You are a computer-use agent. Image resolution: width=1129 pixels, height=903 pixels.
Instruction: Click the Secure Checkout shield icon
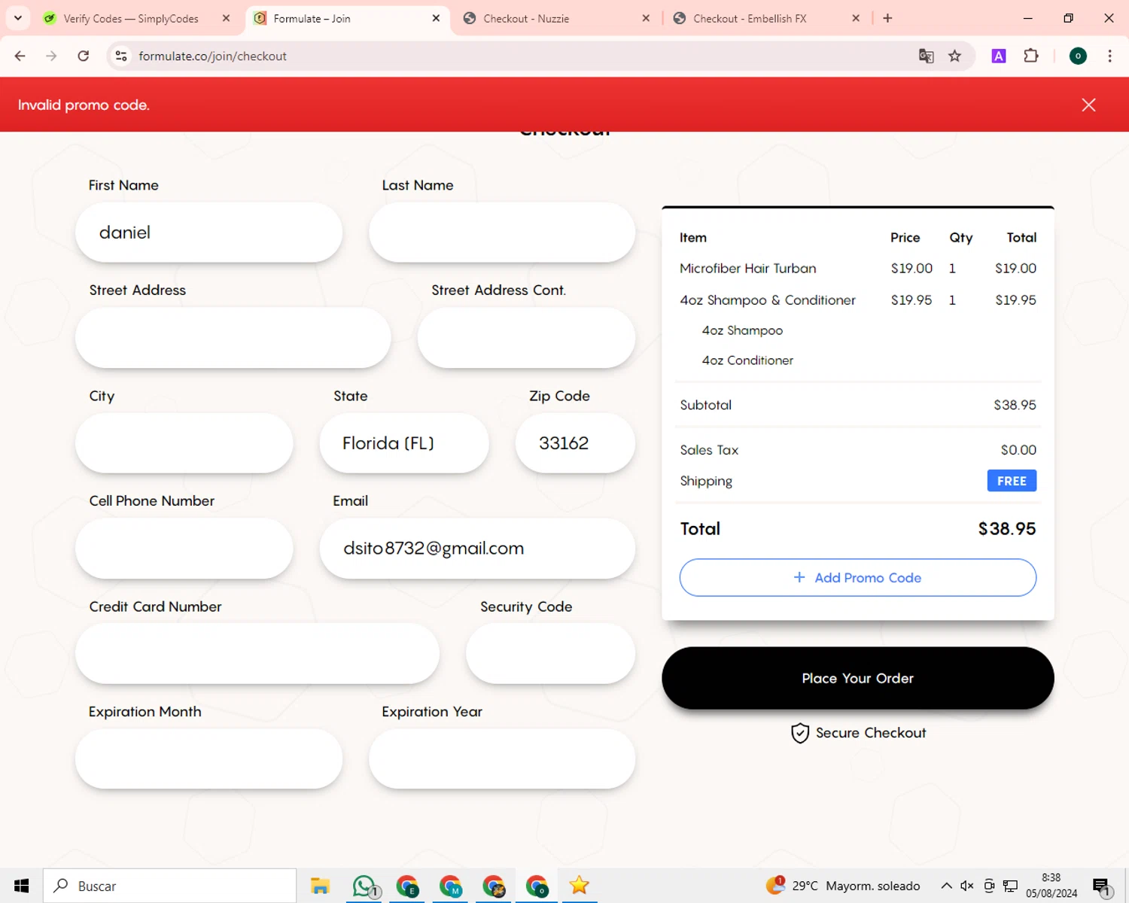coord(800,733)
